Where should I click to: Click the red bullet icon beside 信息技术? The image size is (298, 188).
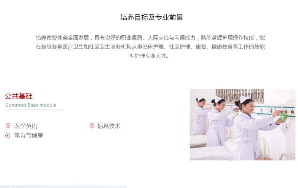click(x=92, y=126)
